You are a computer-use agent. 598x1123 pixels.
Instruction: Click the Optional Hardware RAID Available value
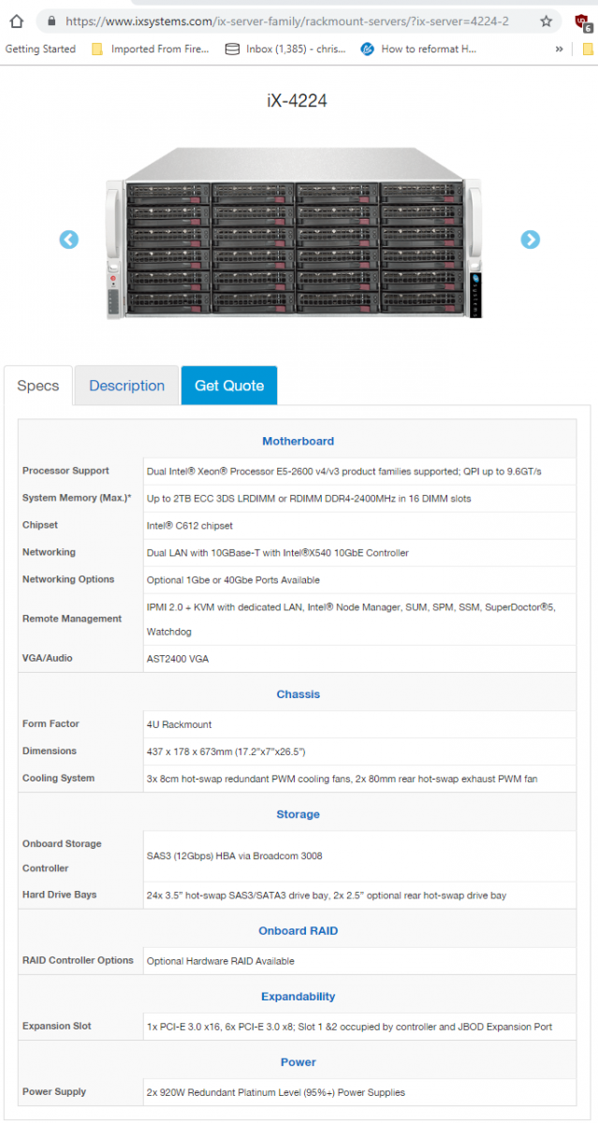click(220, 961)
